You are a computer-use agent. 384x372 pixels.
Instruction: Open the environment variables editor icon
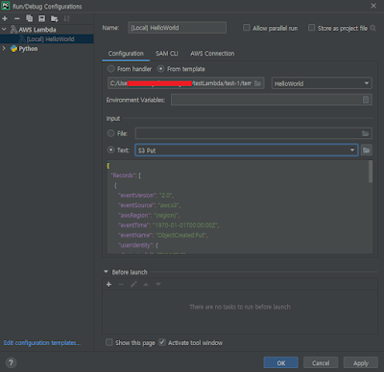366,100
